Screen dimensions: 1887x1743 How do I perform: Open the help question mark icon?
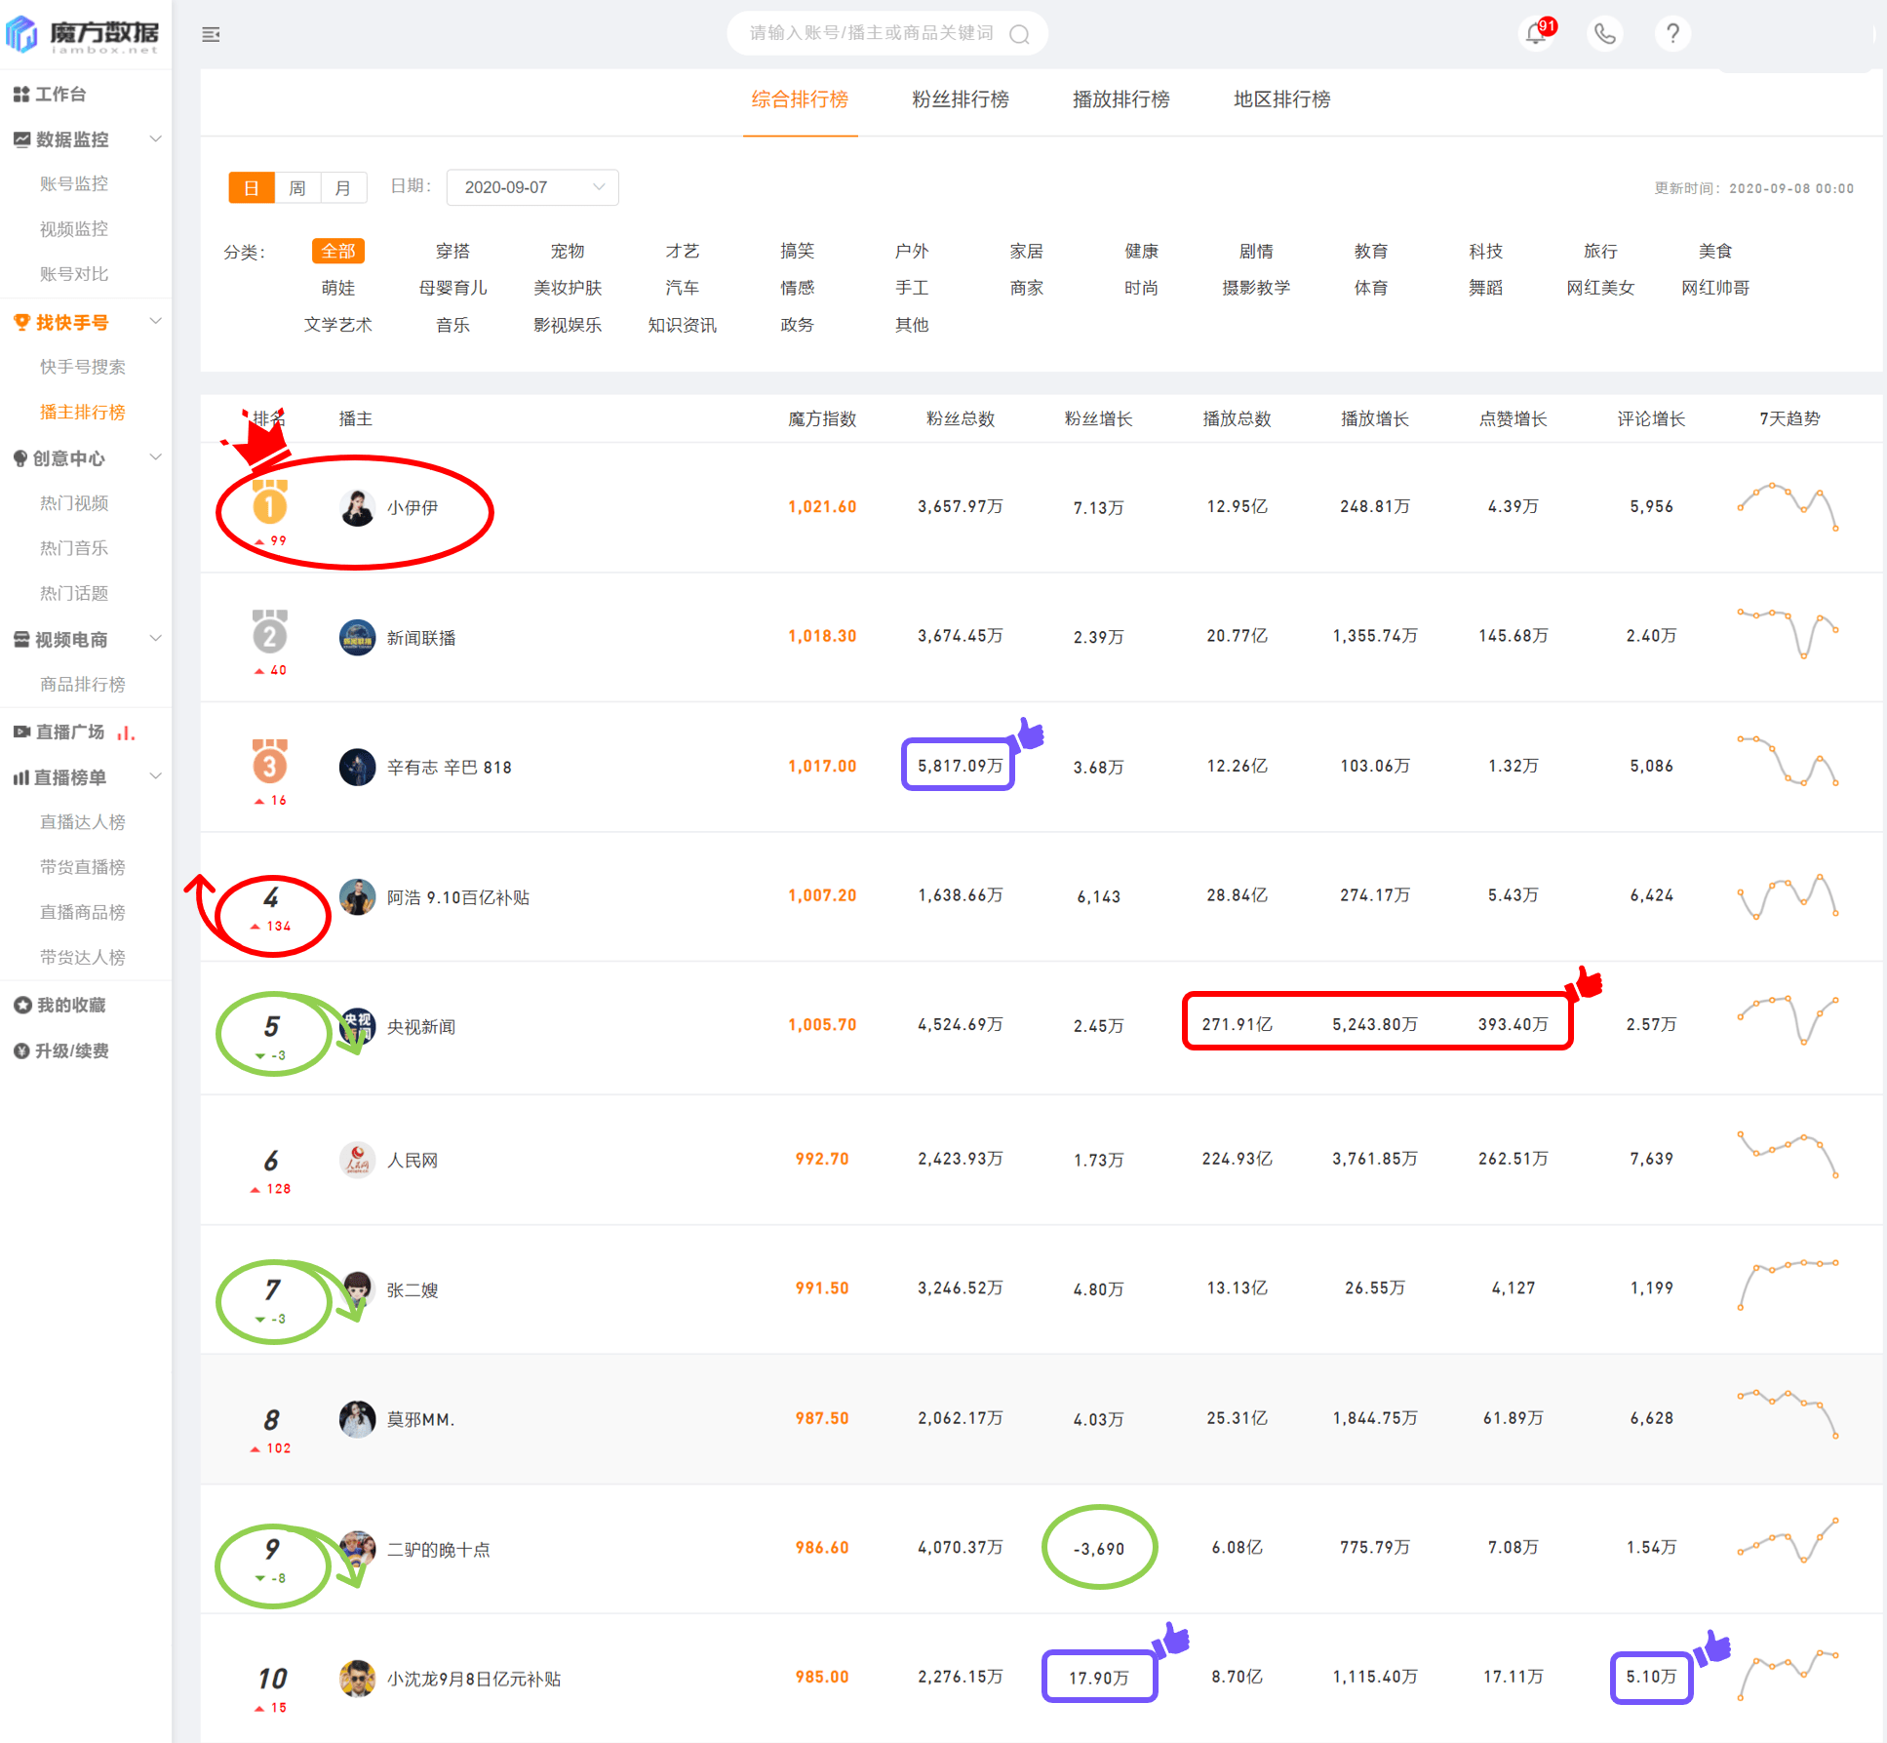point(1672,34)
